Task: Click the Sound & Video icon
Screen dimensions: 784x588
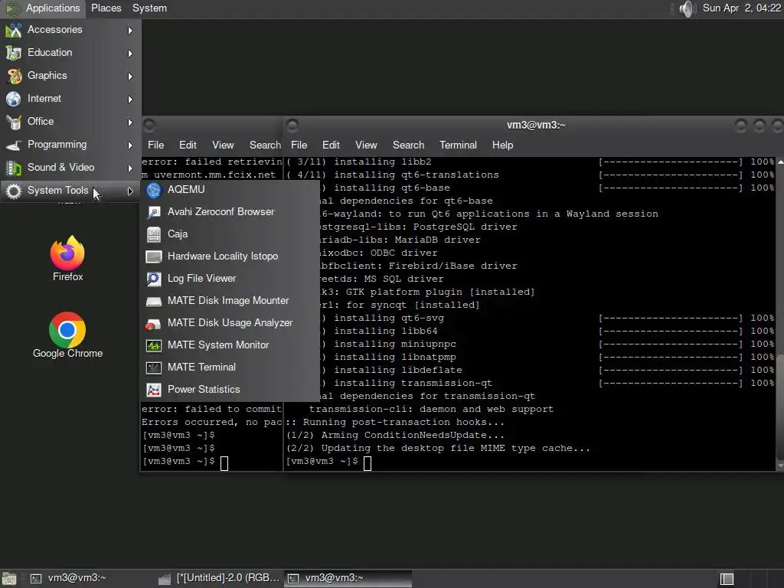Action: click(14, 168)
